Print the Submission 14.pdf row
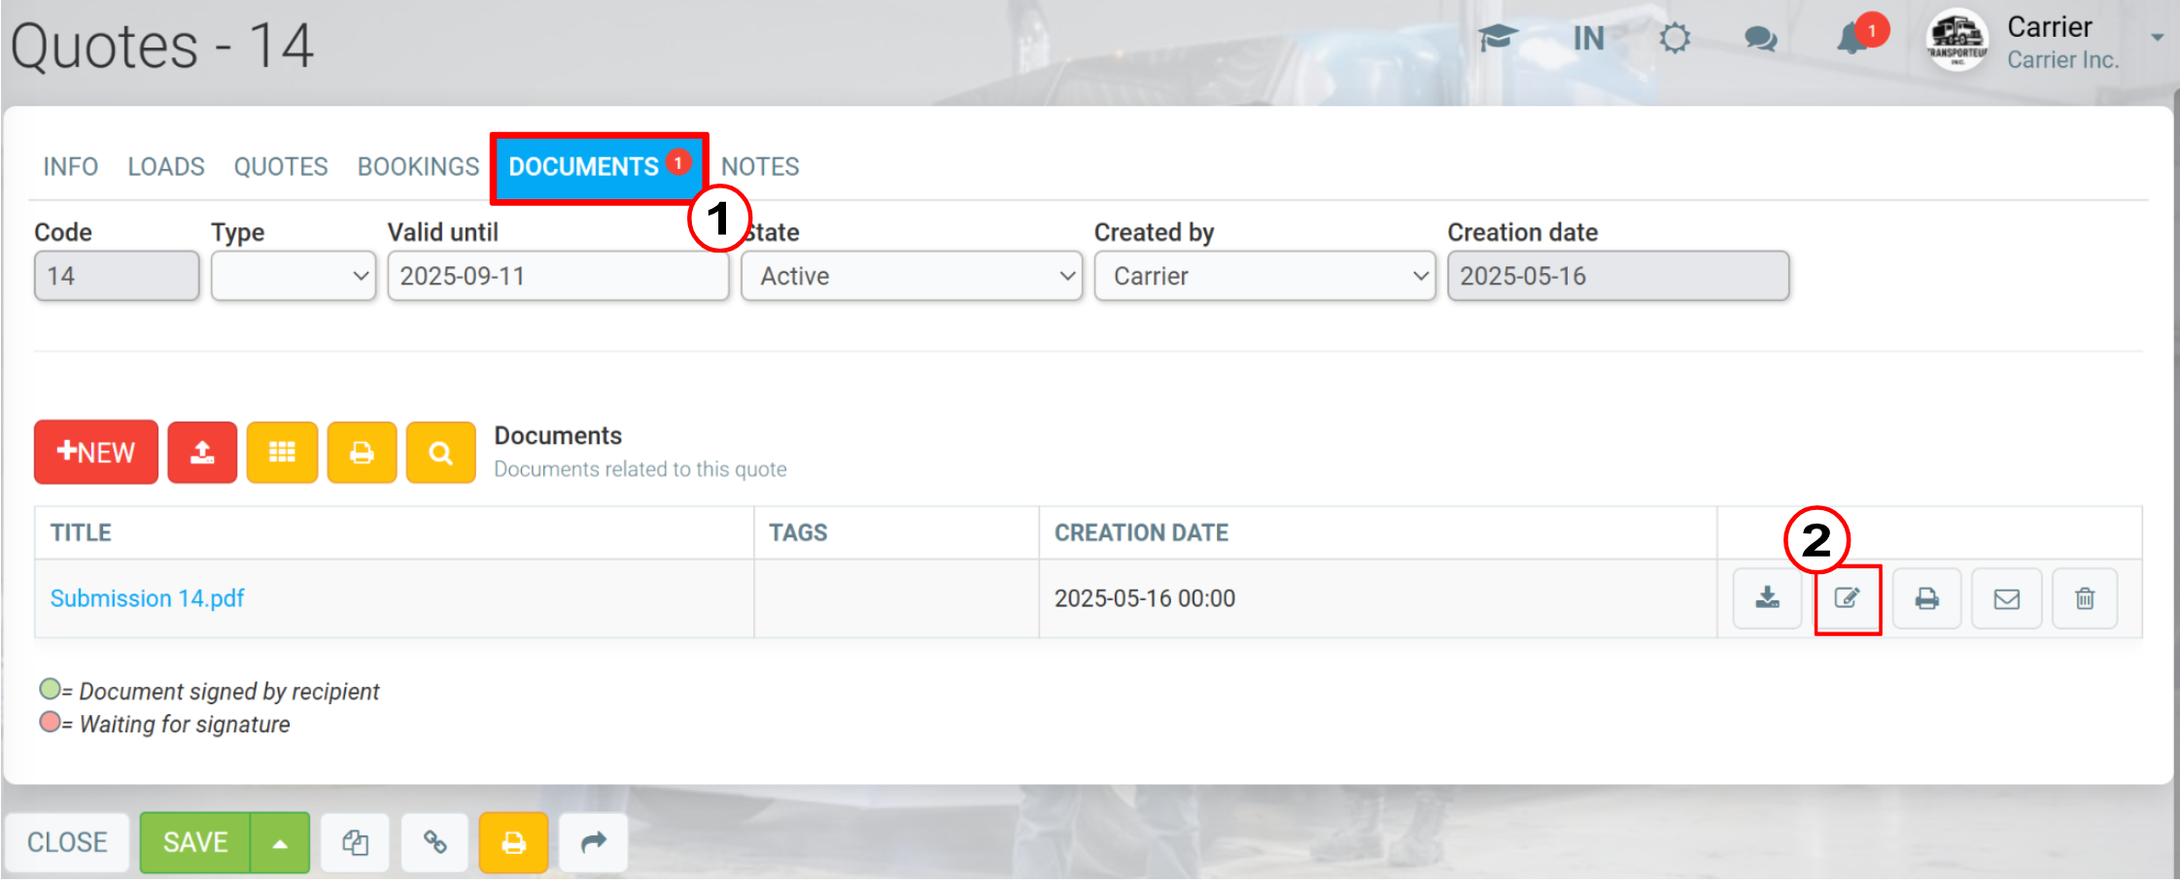2180x883 pixels. pyautogui.click(x=1926, y=598)
